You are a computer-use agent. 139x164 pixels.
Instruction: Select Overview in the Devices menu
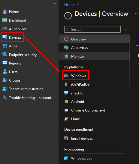pyautogui.click(x=95, y=39)
